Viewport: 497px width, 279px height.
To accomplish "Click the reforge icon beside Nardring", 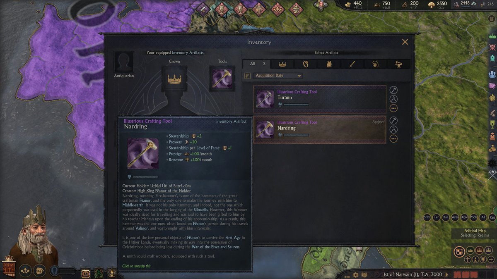I will [393, 129].
